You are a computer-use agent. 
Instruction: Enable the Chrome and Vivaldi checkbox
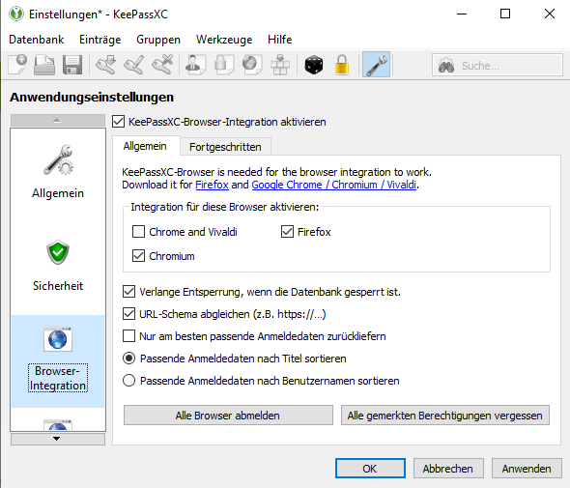[x=138, y=231]
